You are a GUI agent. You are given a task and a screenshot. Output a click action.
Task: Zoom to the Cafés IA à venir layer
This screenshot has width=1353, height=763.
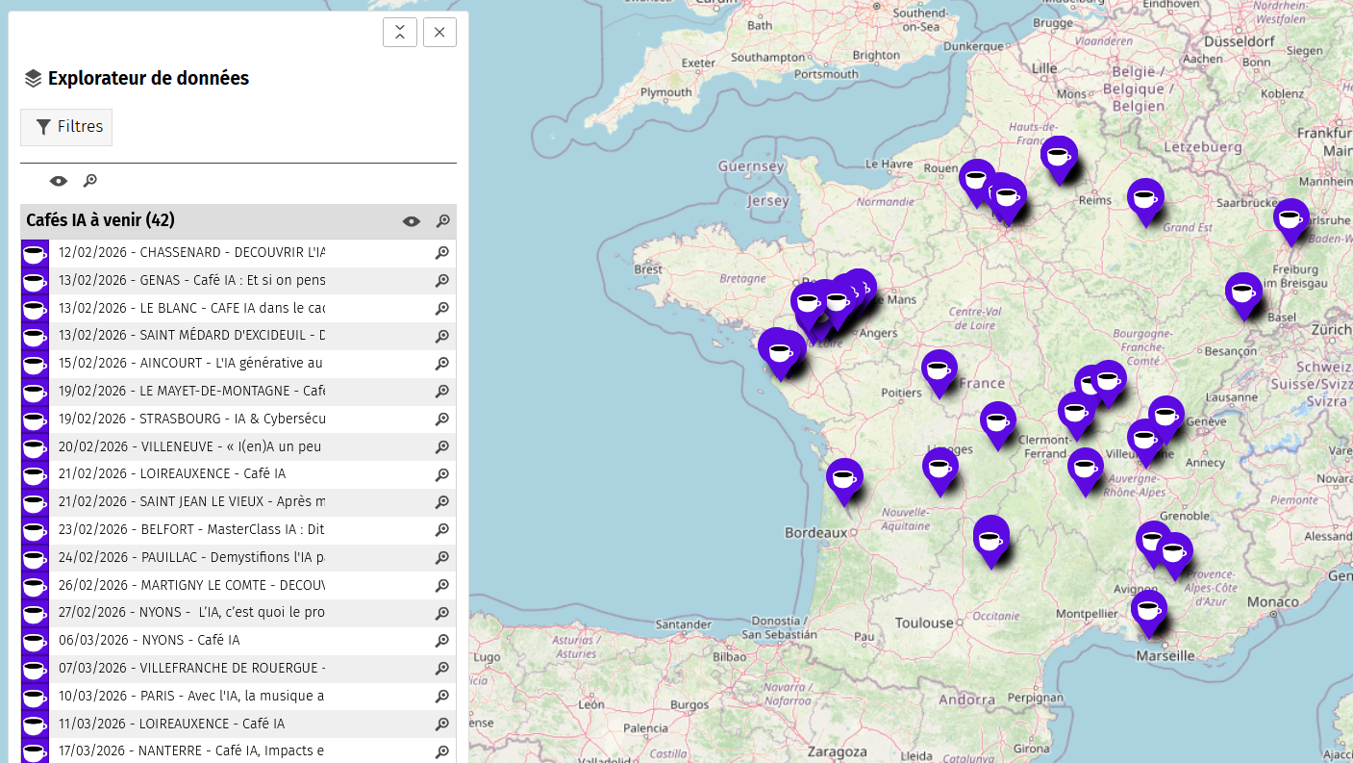click(443, 221)
